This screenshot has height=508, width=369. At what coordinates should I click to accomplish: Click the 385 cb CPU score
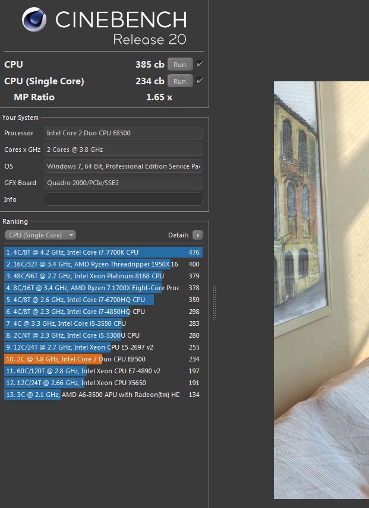pyautogui.click(x=150, y=64)
